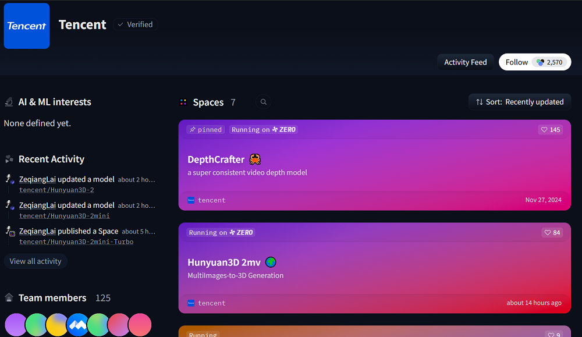This screenshot has width=582, height=337.
Task: Follow the Tencent organization
Action: coord(535,62)
